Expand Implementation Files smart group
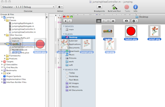Image resolution: width=165 pixels, height=107 pixels. coord(2,79)
